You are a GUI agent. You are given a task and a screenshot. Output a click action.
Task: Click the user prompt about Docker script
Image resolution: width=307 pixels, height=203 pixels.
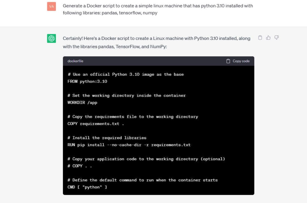[158, 9]
